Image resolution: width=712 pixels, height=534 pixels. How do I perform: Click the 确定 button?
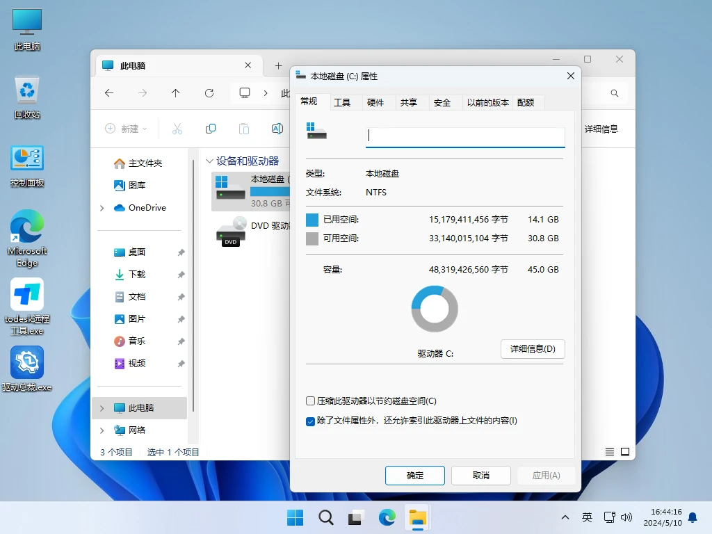[x=415, y=476]
